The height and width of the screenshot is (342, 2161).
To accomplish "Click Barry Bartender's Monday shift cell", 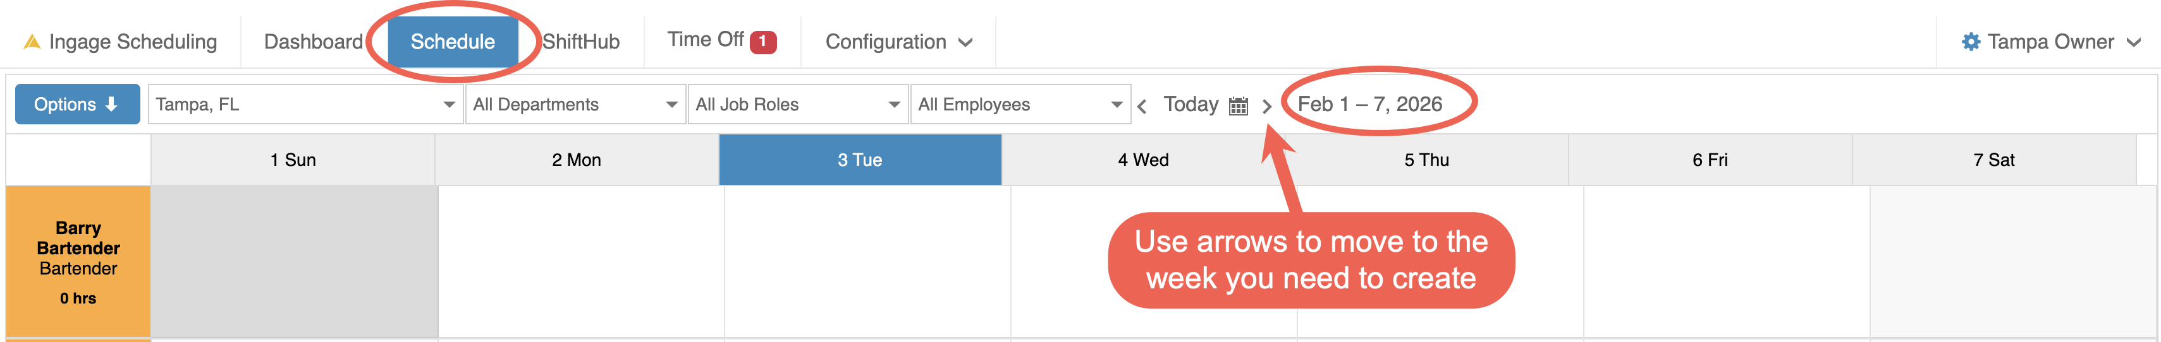I will click(x=580, y=261).
